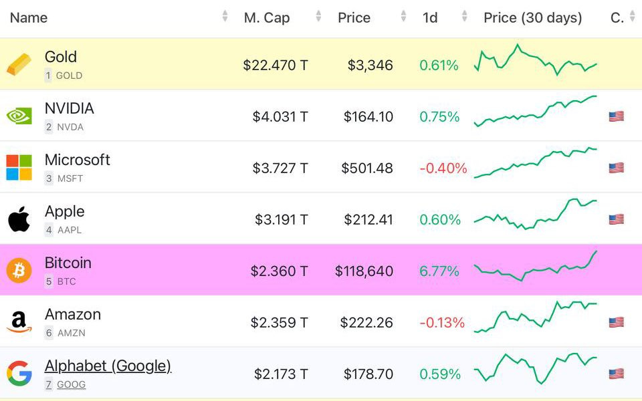Click Bitcoin market cap $2.360 T
The width and height of the screenshot is (642, 401).
(x=280, y=271)
